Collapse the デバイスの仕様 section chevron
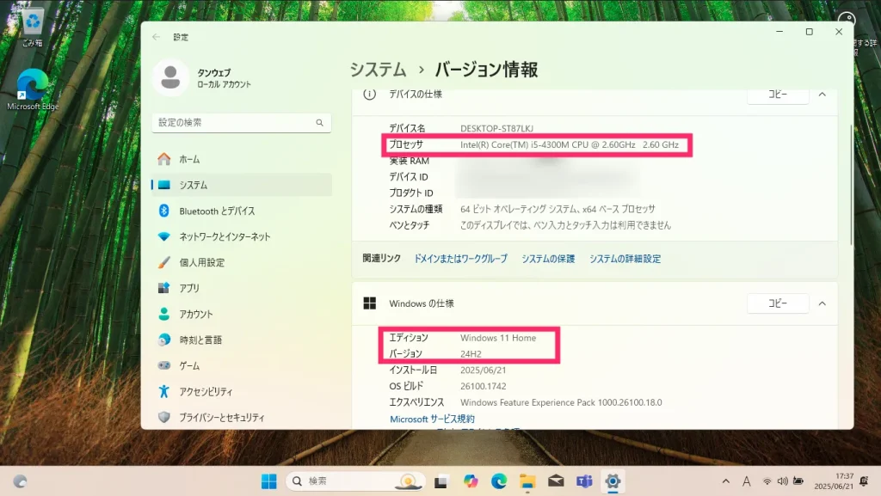 822,95
